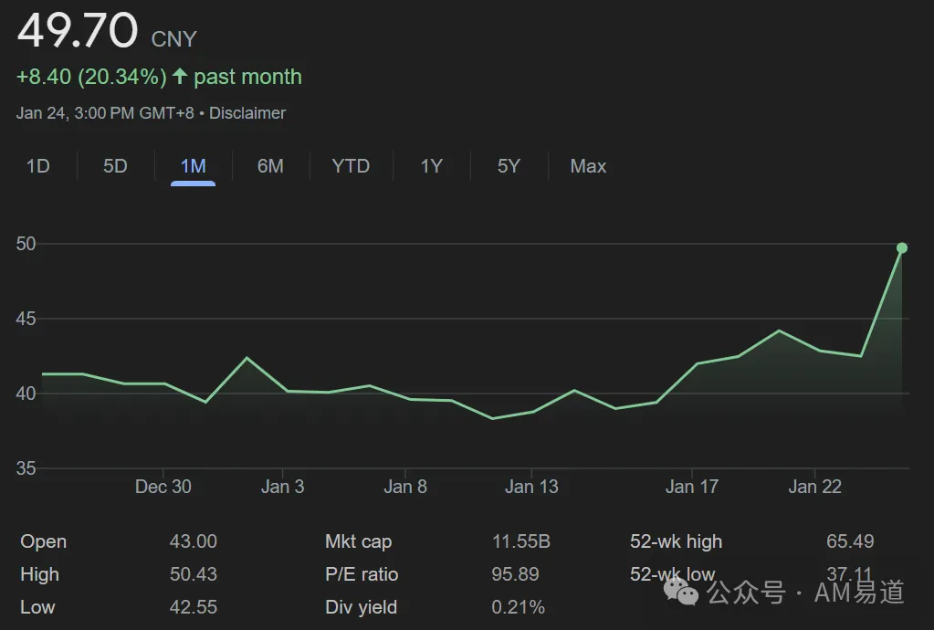Select the 1D time range tab
The height and width of the screenshot is (630, 934).
(38, 166)
